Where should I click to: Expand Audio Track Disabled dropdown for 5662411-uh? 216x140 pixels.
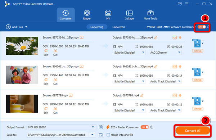coord(165,81)
